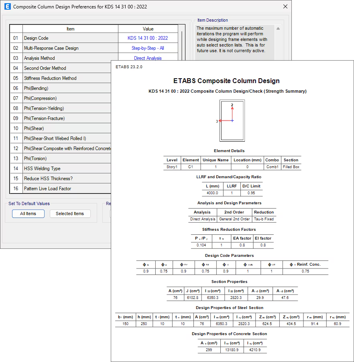Image resolution: width=354 pixels, height=362 pixels.
Task: Expand the Step-by-Step - All value option
Action: click(148, 48)
